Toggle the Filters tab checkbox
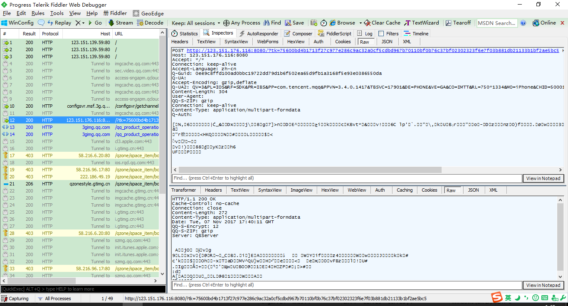568x306 pixels. point(380,34)
